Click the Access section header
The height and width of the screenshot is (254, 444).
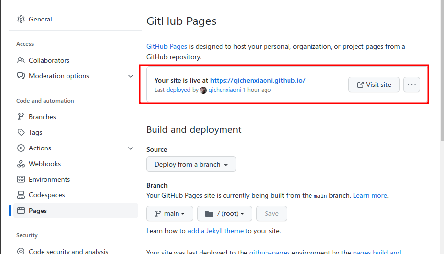[25, 44]
